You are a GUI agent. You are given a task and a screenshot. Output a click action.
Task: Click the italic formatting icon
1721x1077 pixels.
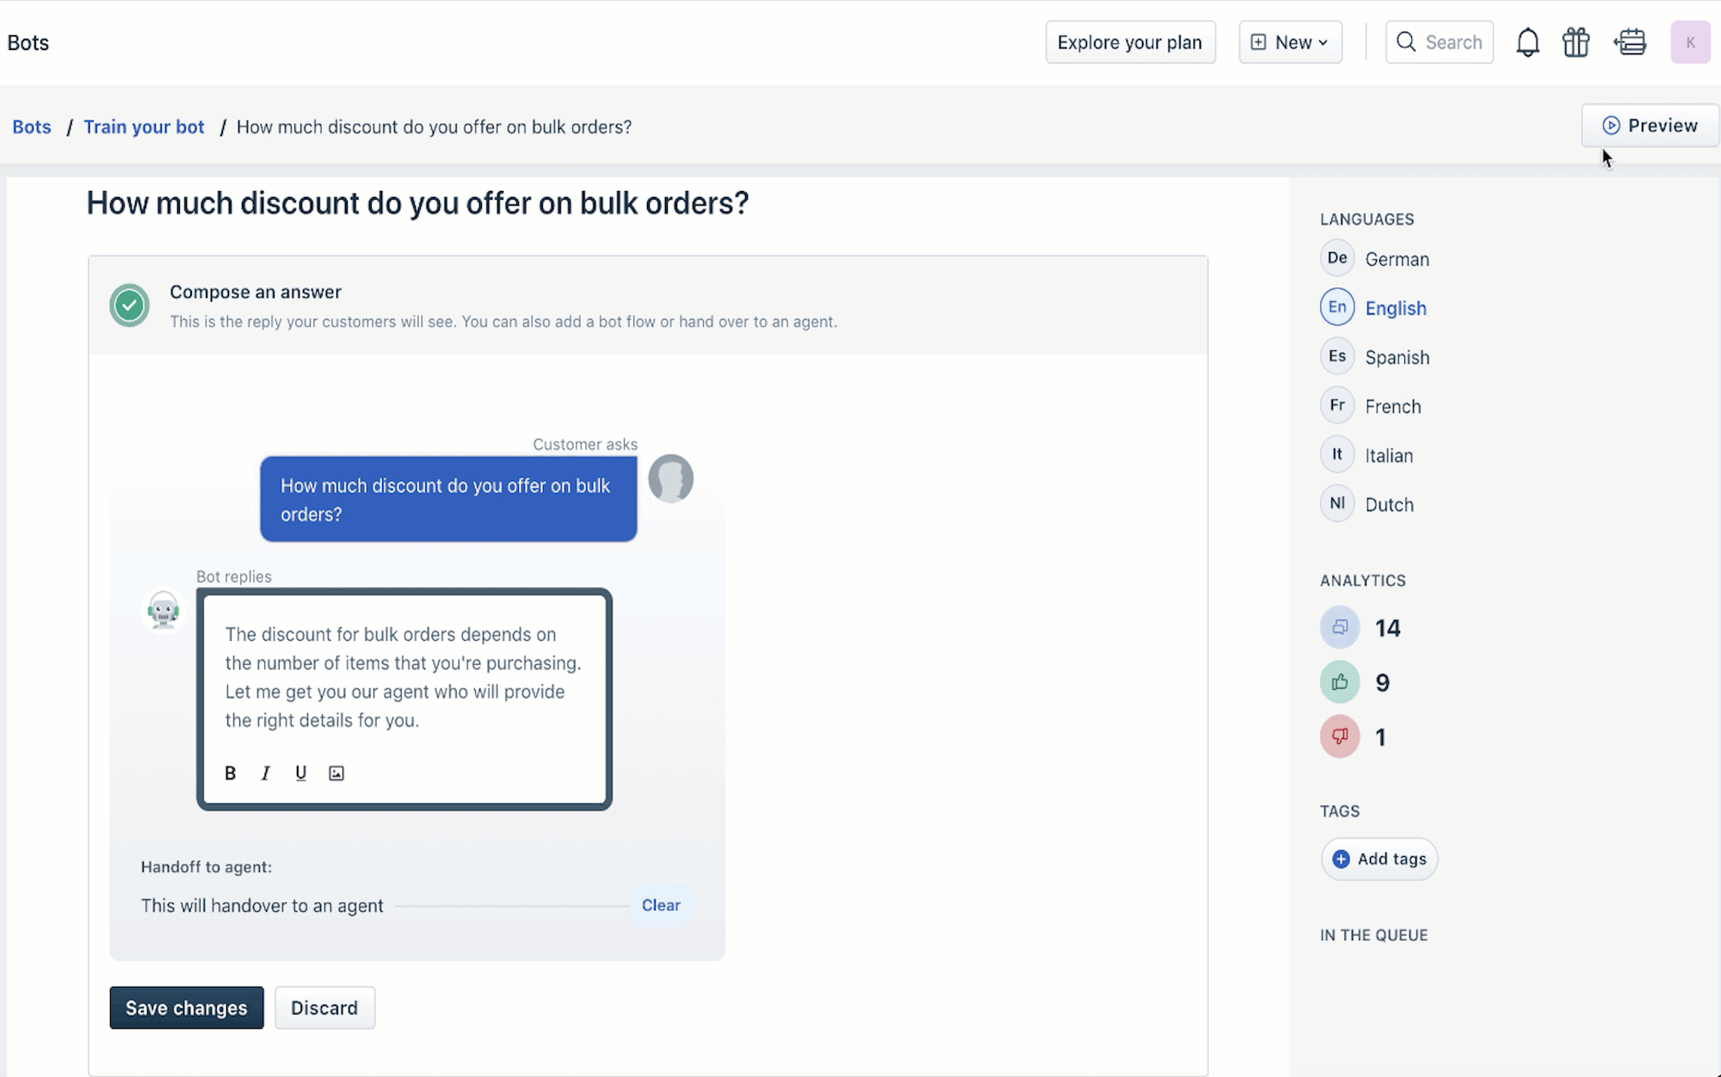click(x=264, y=773)
